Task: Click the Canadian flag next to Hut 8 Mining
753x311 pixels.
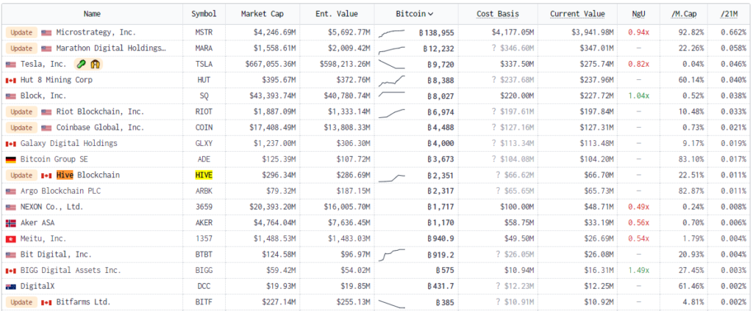Action: [x=10, y=80]
